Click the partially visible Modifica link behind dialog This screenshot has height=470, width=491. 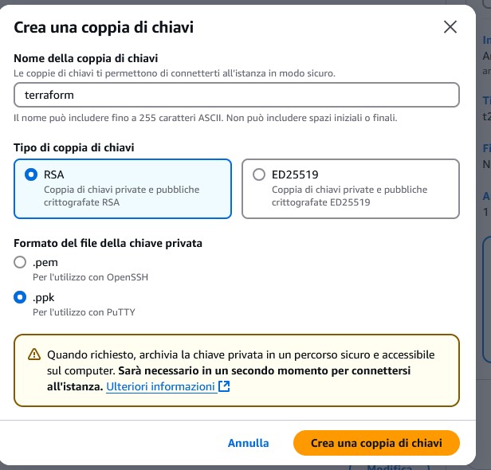point(389,468)
